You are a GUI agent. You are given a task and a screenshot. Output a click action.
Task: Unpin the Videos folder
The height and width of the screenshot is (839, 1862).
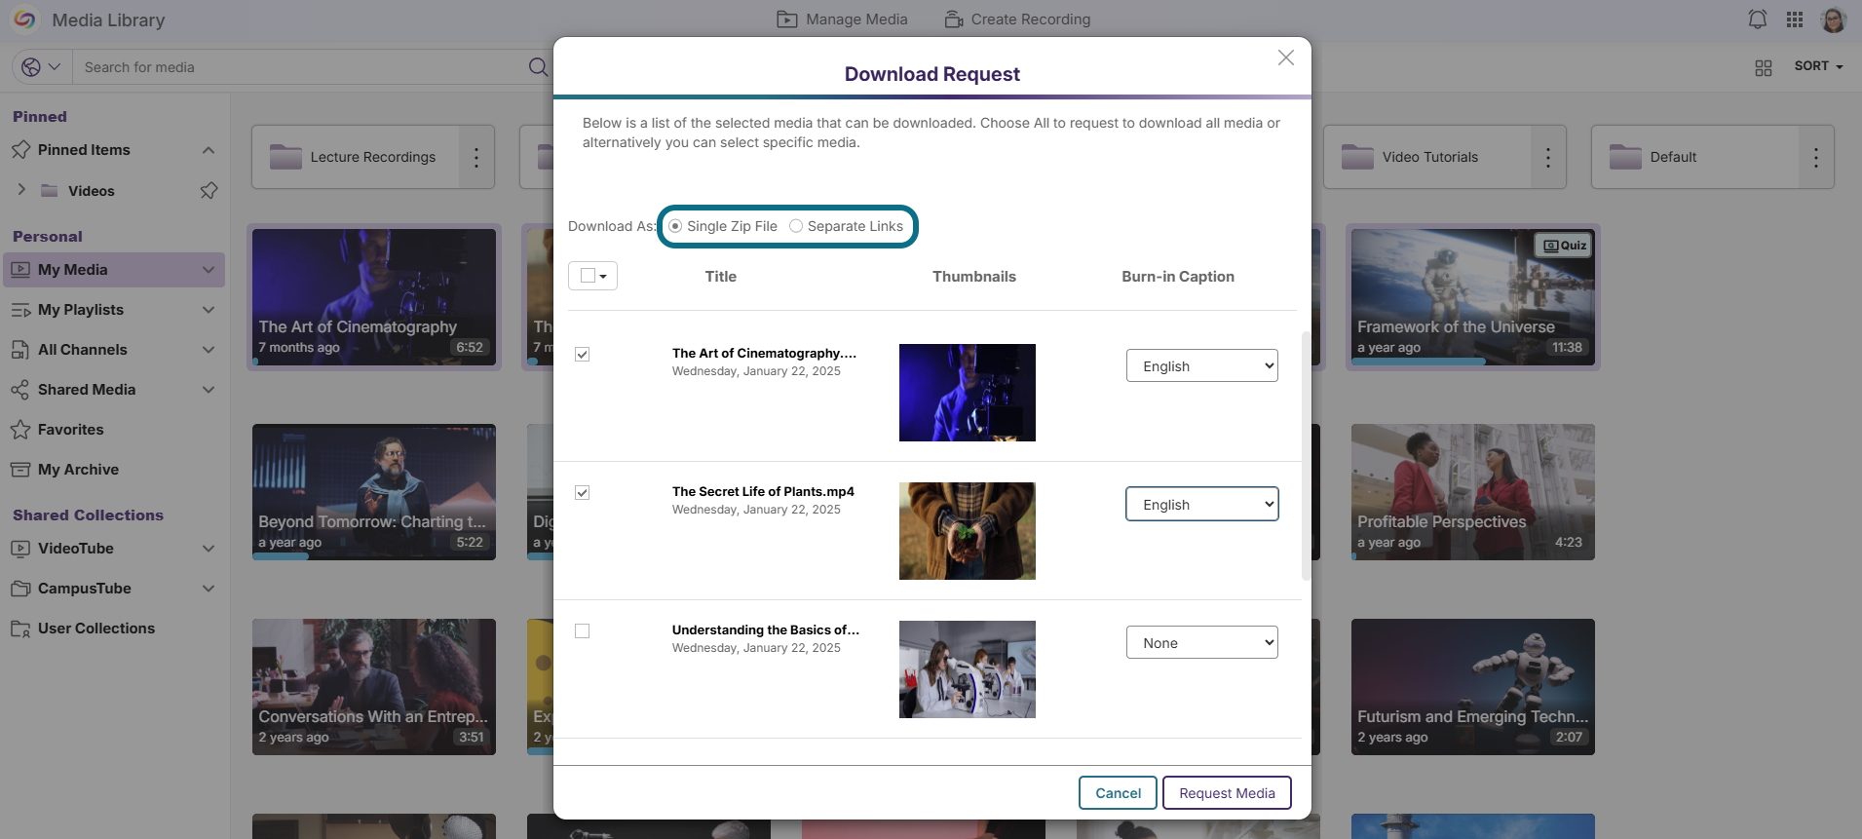pyautogui.click(x=209, y=190)
